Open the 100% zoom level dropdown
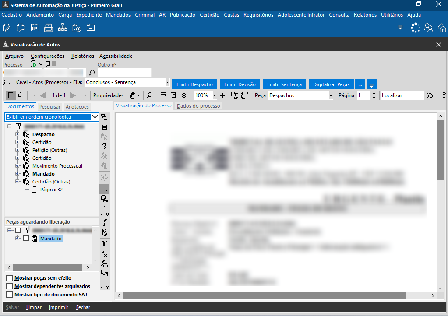The image size is (448, 316). (x=215, y=95)
